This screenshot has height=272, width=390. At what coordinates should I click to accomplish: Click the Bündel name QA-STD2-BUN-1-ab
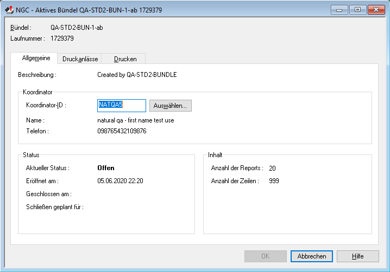point(77,28)
